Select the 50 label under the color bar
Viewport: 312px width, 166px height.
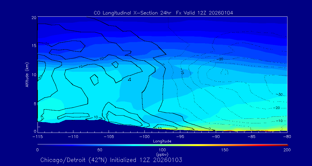[x=100, y=150]
